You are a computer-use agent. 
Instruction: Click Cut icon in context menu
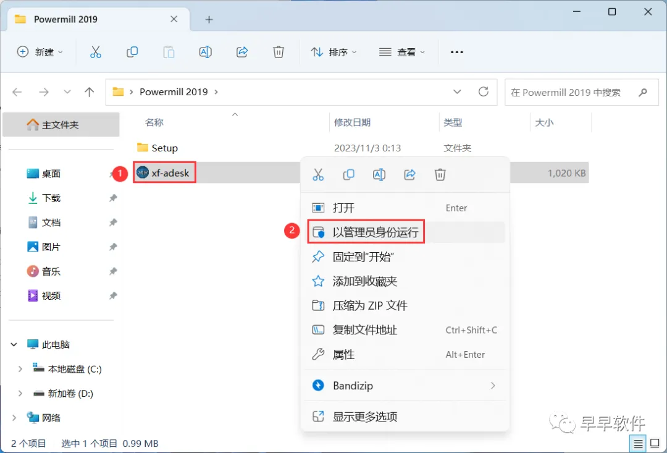click(318, 174)
